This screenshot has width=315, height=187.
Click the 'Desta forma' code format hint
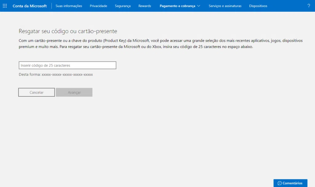(56, 75)
